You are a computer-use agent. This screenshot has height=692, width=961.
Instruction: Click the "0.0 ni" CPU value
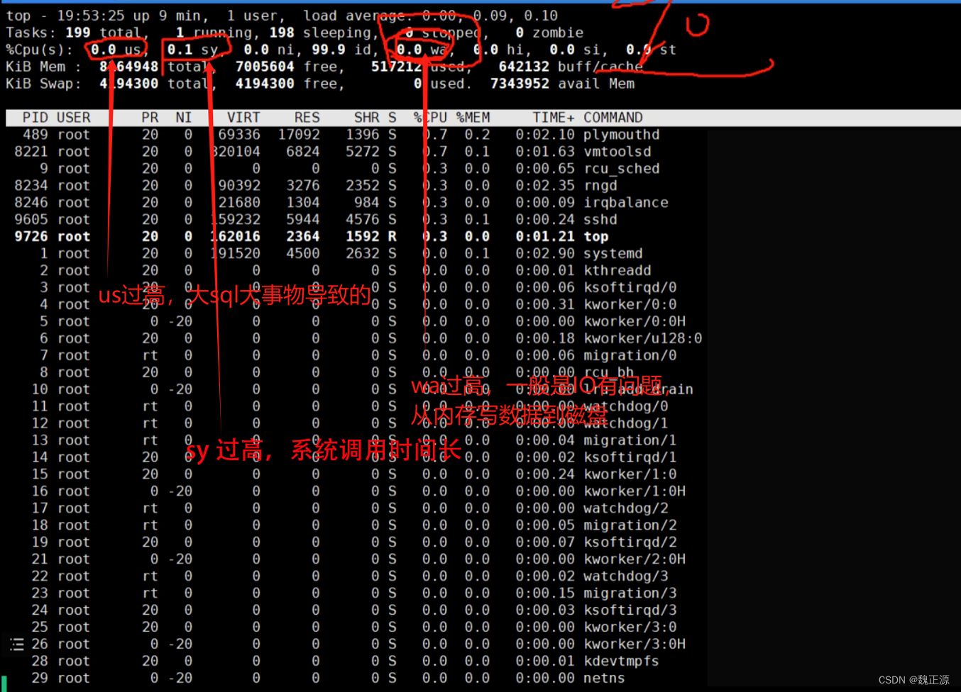click(269, 50)
